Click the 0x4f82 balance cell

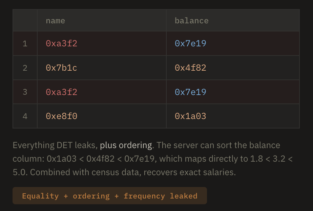pyautogui.click(x=190, y=68)
